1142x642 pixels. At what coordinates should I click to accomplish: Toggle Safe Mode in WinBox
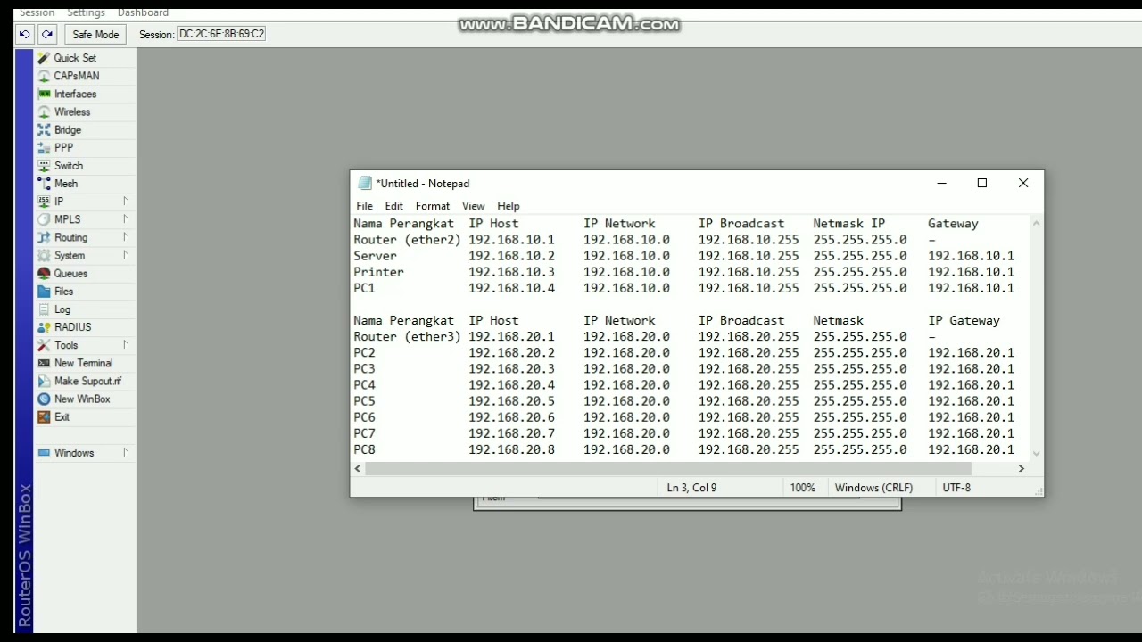95,34
